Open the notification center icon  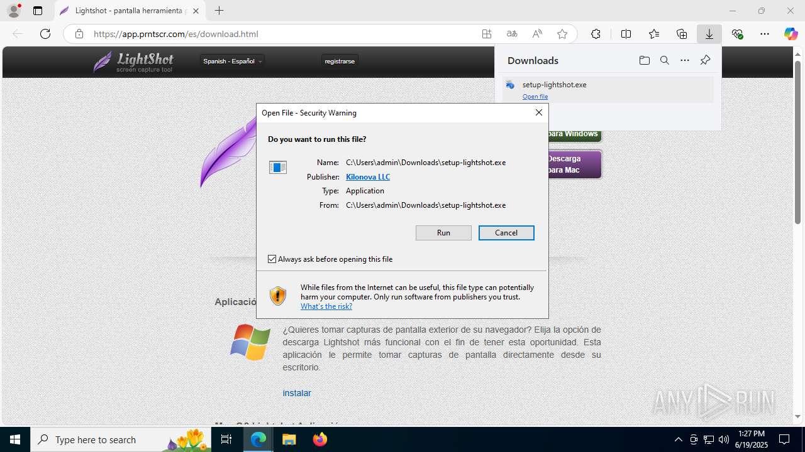[x=784, y=439]
